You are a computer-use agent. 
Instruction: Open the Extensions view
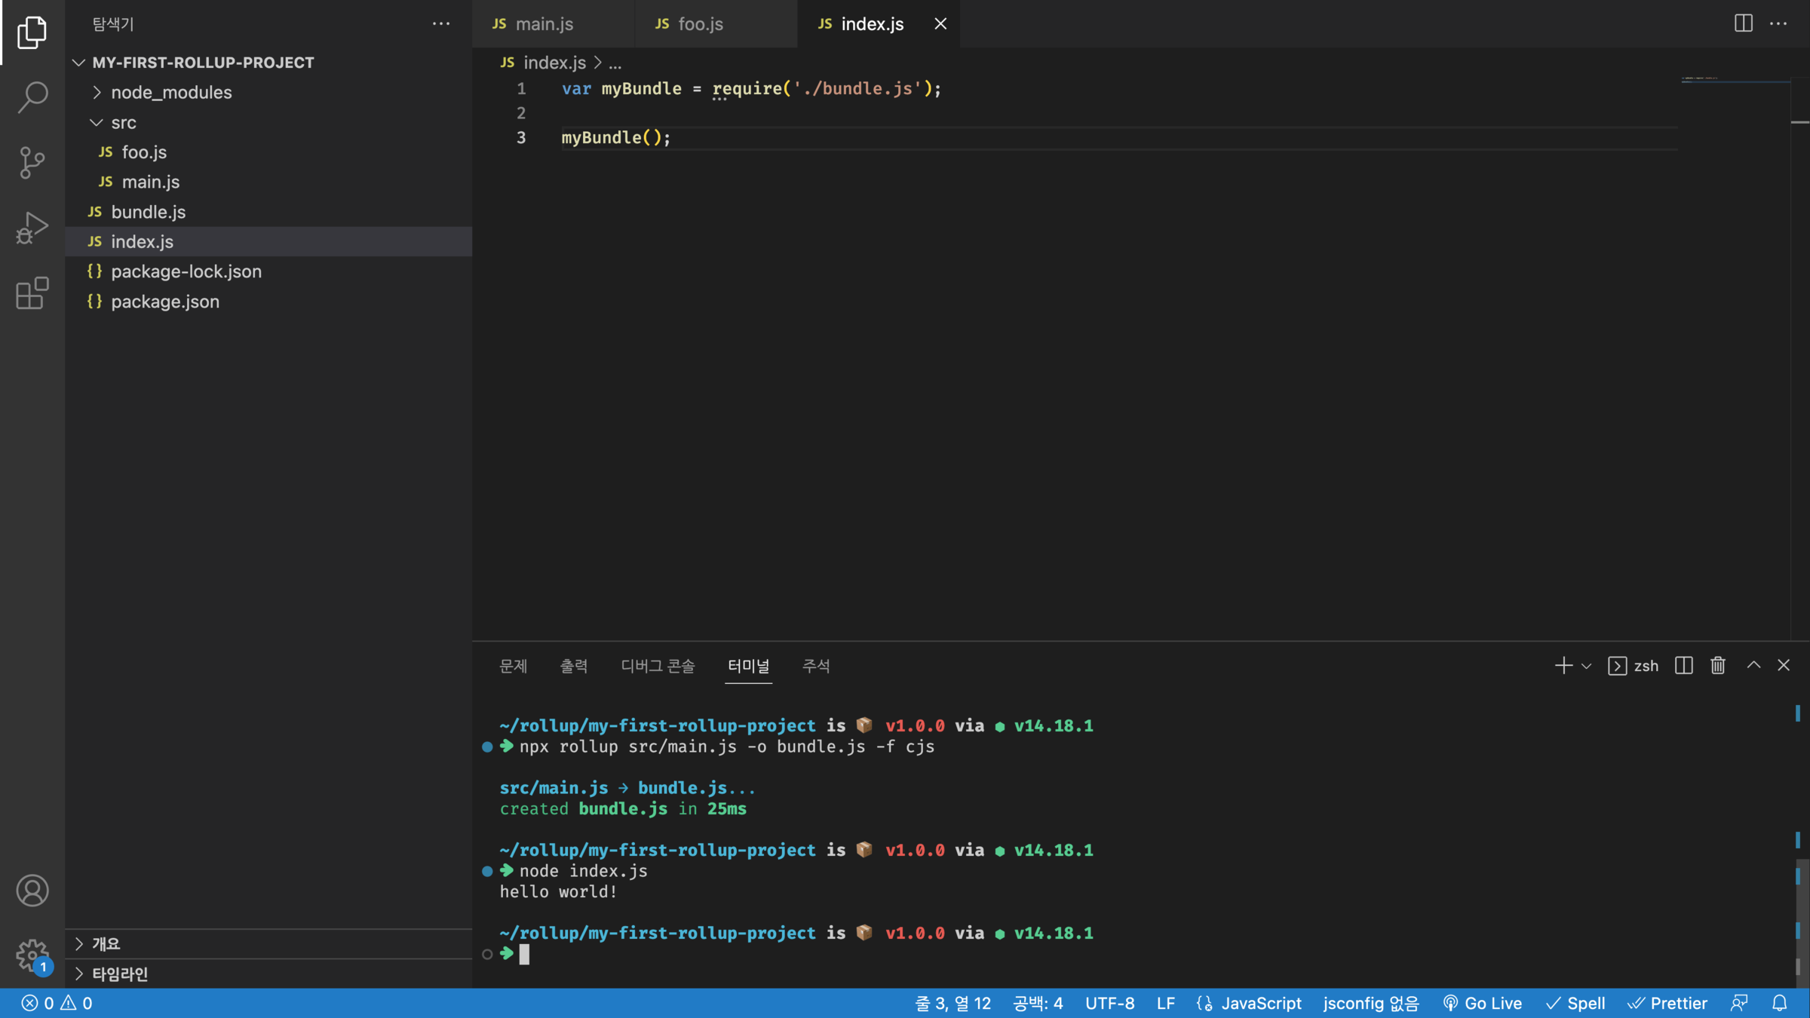[x=32, y=293]
